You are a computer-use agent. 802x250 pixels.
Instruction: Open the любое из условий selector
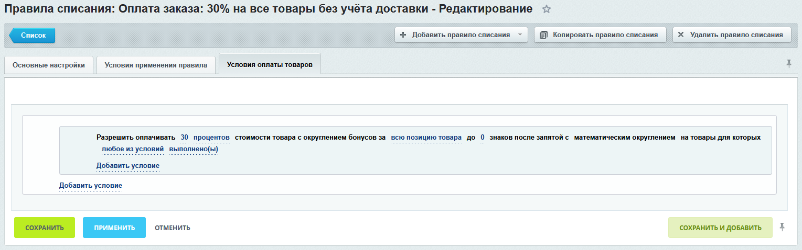pos(133,149)
